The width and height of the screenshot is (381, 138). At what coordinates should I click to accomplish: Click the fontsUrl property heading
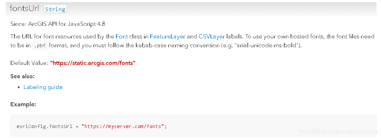(x=24, y=8)
